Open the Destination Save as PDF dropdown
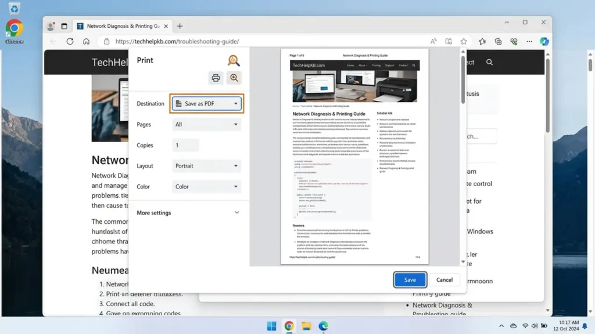The width and height of the screenshot is (595, 334). [206, 103]
